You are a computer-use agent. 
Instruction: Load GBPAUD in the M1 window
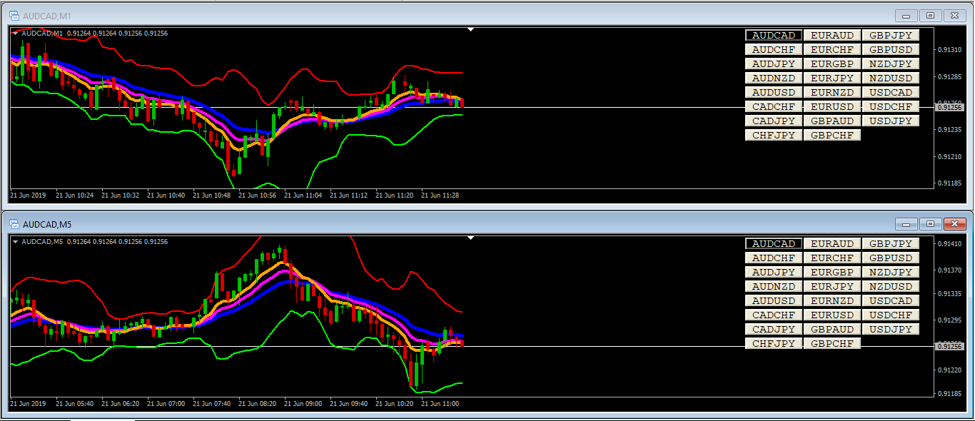832,121
